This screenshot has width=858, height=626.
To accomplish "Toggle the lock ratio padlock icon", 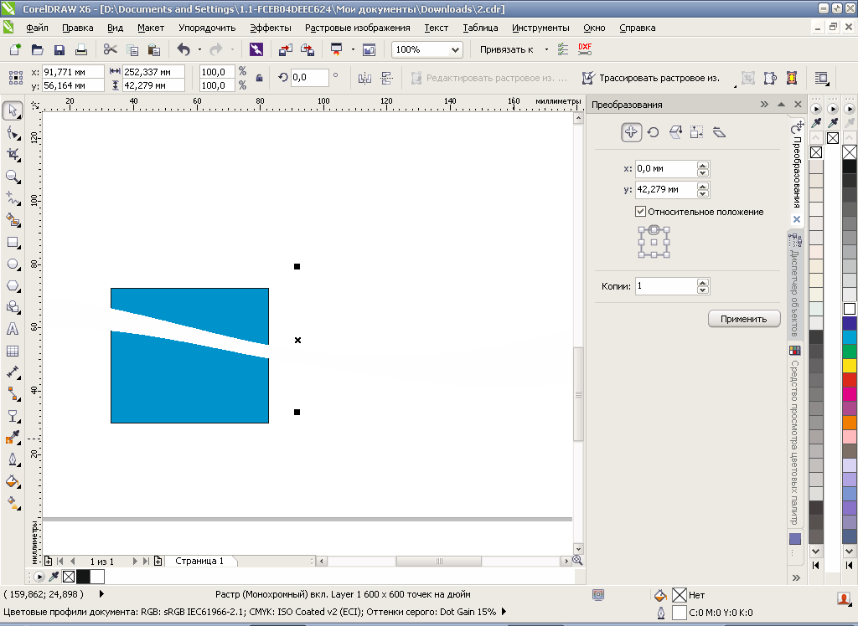I will pos(260,78).
